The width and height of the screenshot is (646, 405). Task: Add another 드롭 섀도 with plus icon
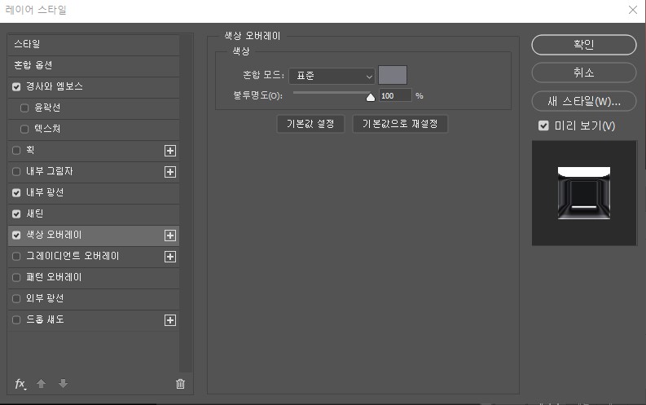click(170, 320)
